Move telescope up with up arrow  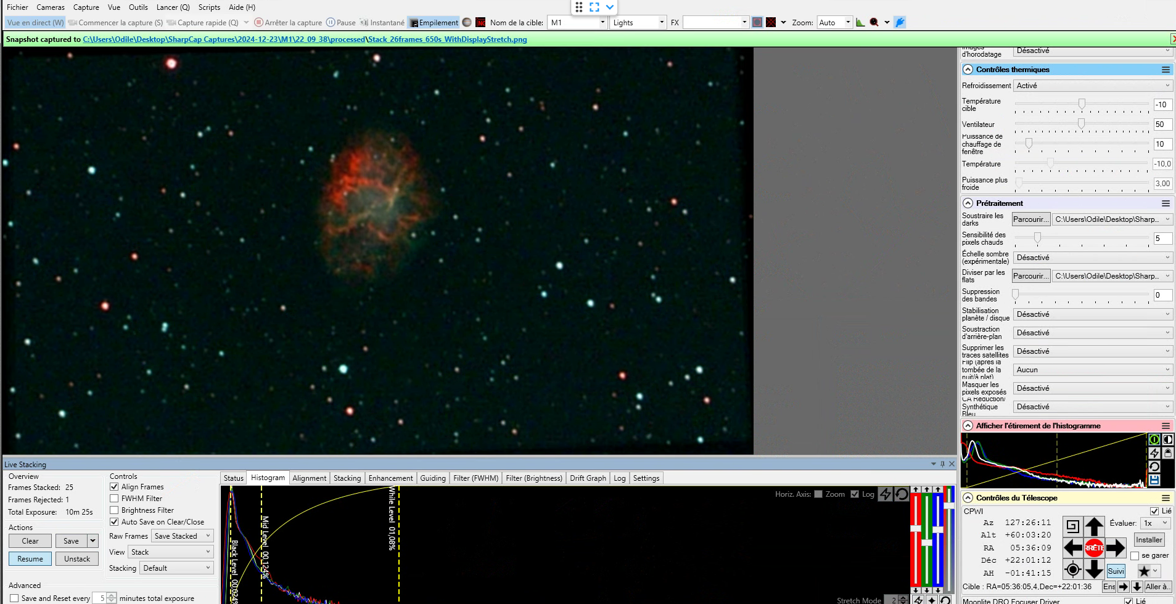click(1094, 526)
